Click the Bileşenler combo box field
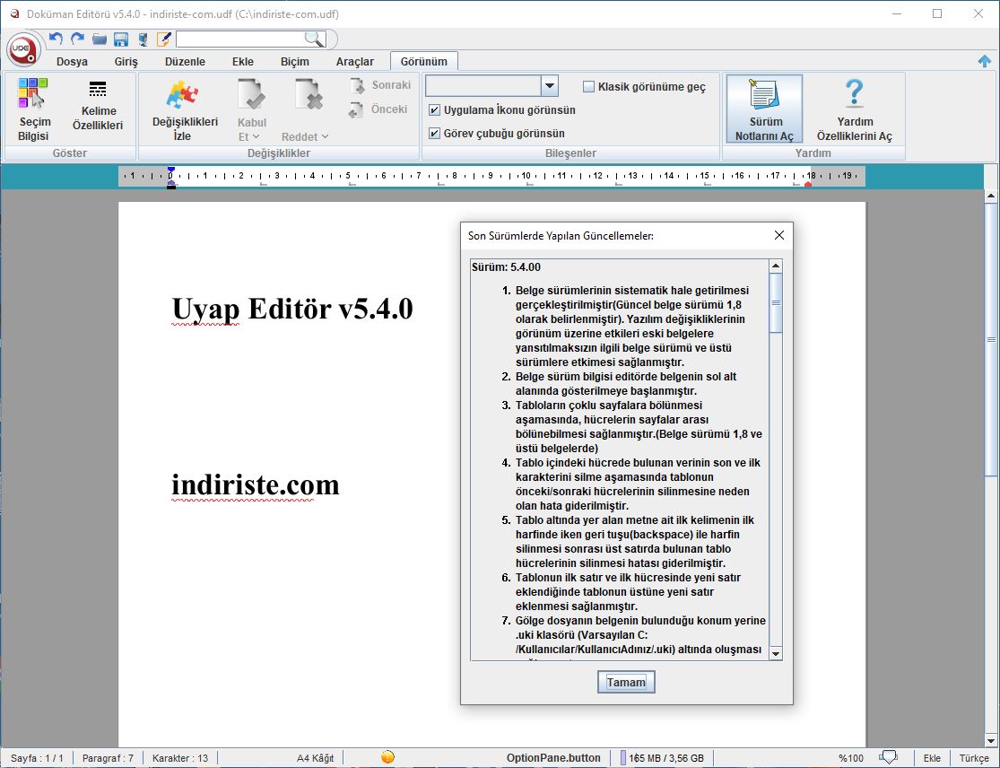 pos(483,85)
